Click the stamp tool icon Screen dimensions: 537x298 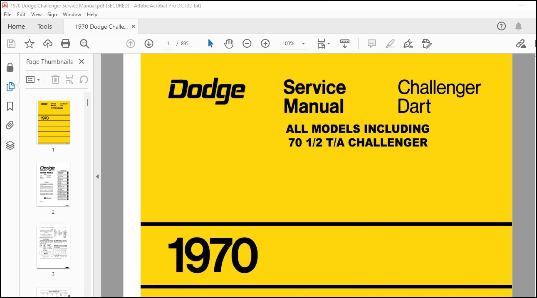[x=426, y=44]
